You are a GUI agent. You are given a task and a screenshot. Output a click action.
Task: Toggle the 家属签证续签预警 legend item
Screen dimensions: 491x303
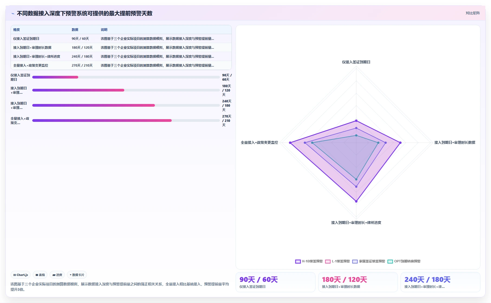coord(369,261)
